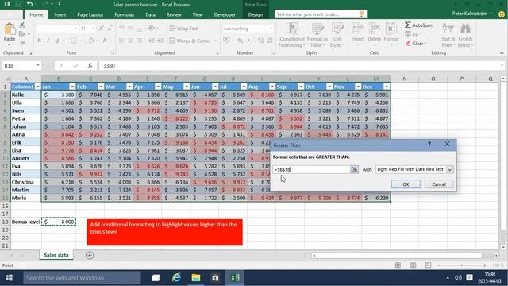Open the Data tab
This screenshot has width=508, height=286.
point(150,14)
